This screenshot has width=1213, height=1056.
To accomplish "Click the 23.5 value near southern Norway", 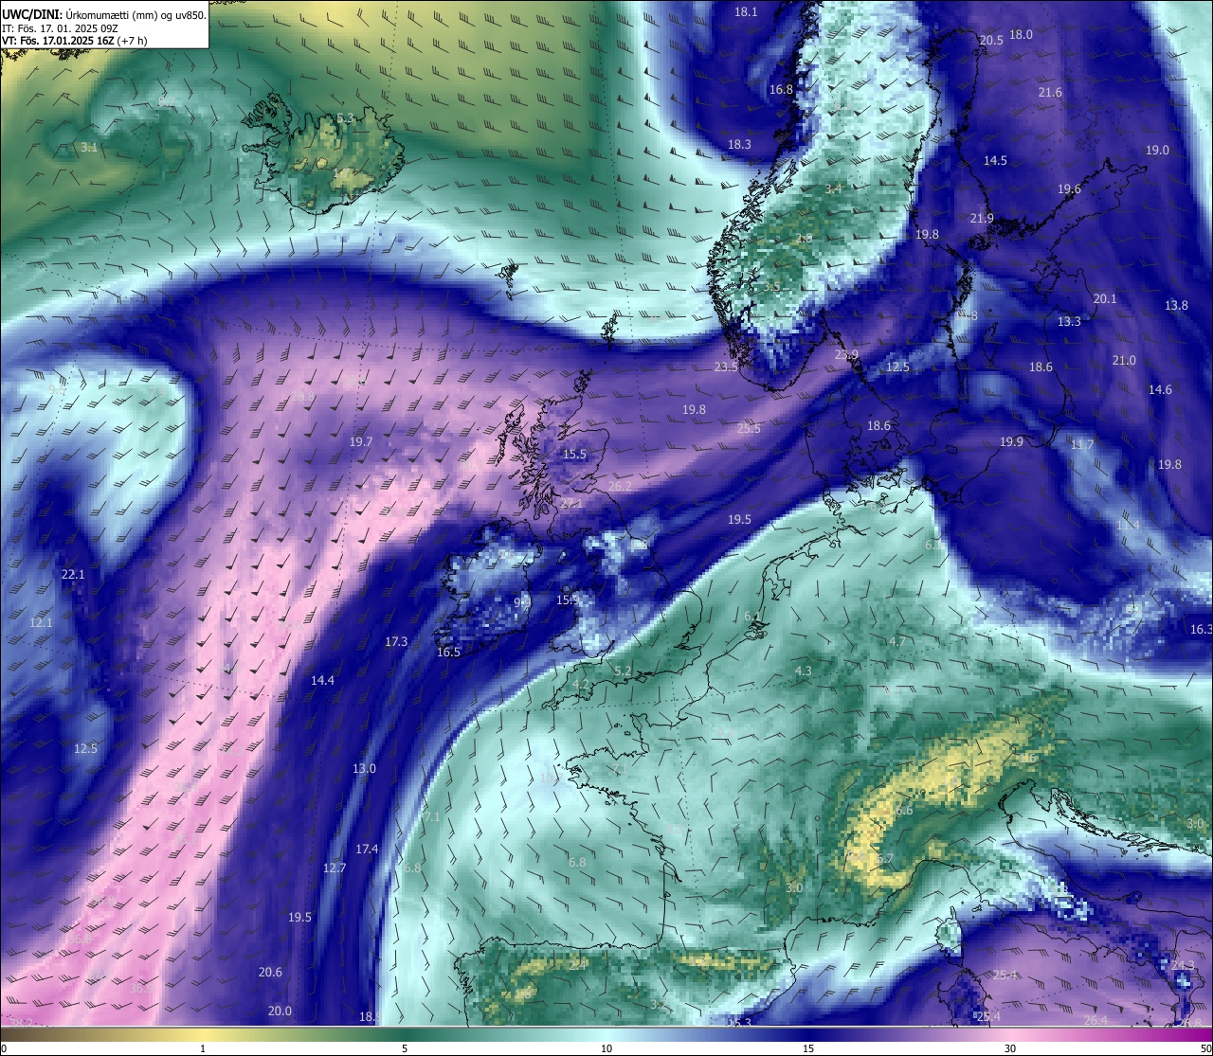I will point(726,367).
